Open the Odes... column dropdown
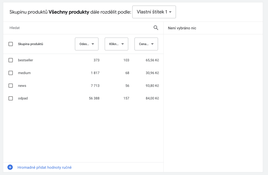Image resolution: width=268 pixels, height=175 pixels. [x=87, y=44]
